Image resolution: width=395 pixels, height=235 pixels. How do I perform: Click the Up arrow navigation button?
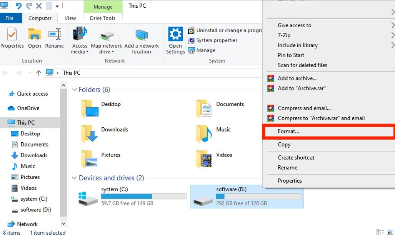[x=38, y=73]
